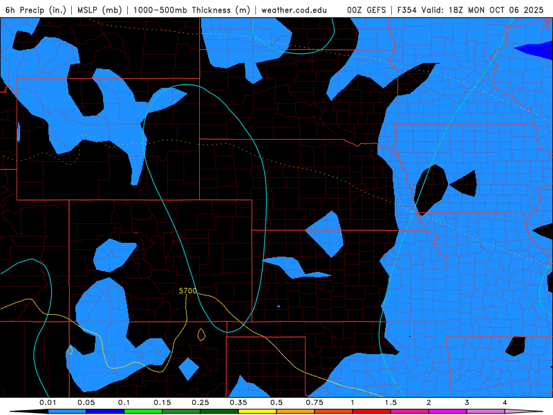Select the yellow 0.35 legend swatch
The height and width of the screenshot is (415, 553).
coord(257,412)
